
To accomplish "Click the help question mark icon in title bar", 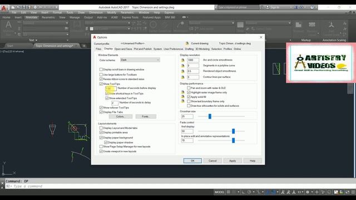I will [312, 7].
